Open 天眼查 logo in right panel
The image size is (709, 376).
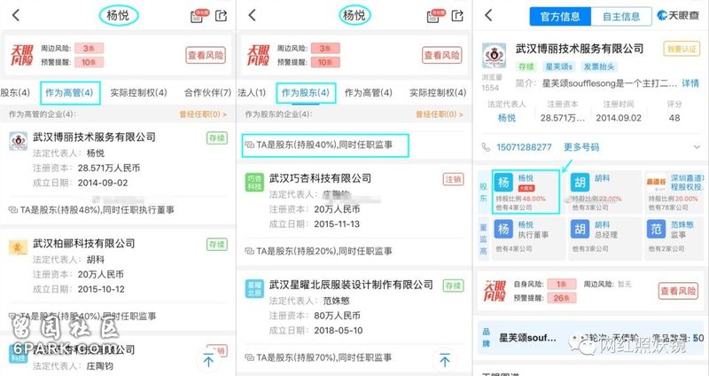[678, 16]
